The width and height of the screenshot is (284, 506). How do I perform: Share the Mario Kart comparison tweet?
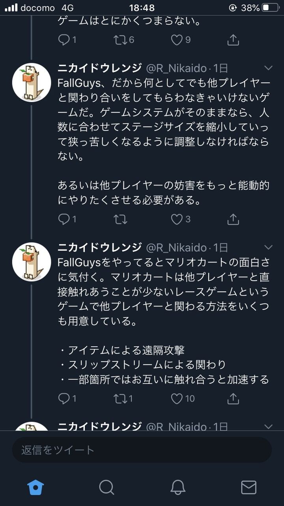point(233,398)
